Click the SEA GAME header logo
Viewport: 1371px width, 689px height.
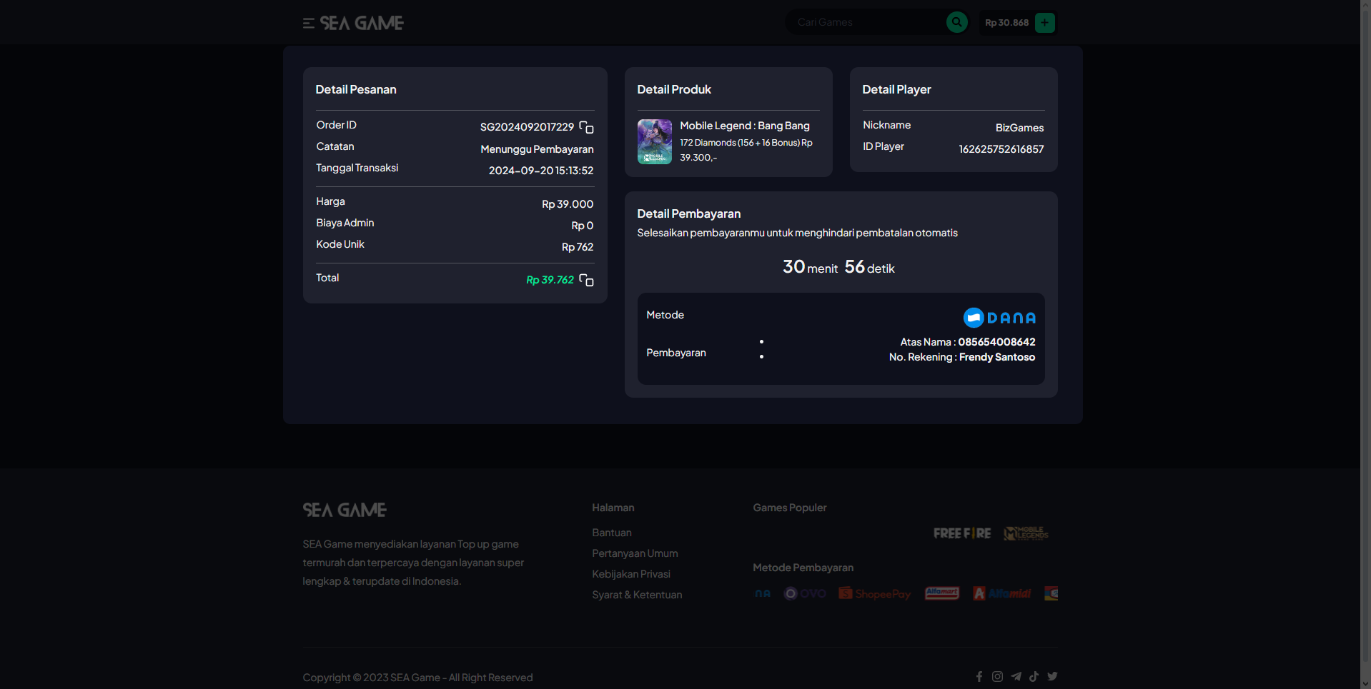click(x=362, y=24)
